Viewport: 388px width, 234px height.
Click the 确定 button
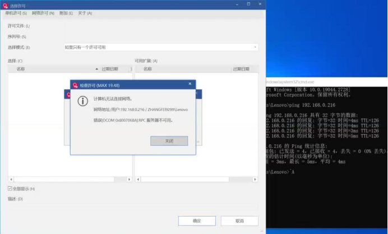pyautogui.click(x=197, y=221)
